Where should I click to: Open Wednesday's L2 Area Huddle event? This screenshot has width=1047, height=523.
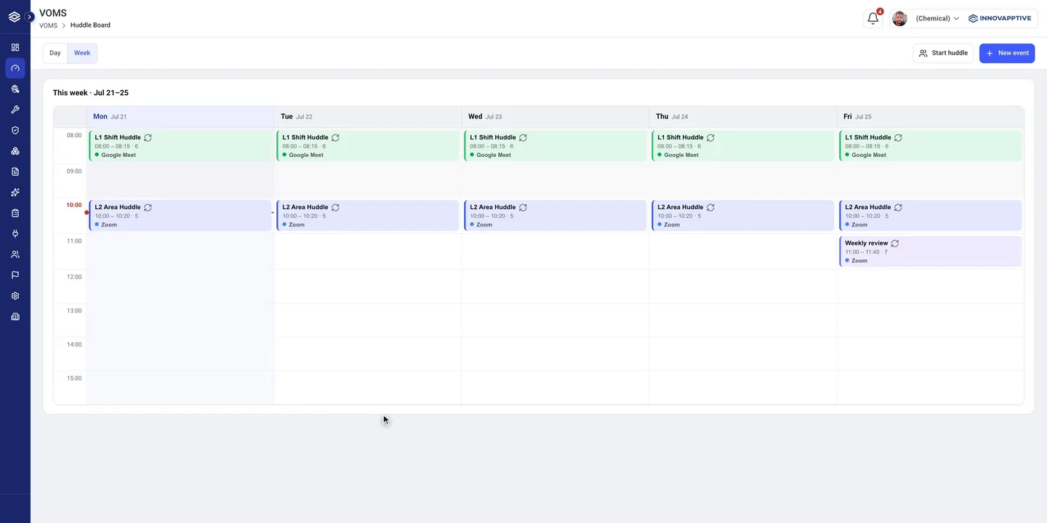coord(555,216)
